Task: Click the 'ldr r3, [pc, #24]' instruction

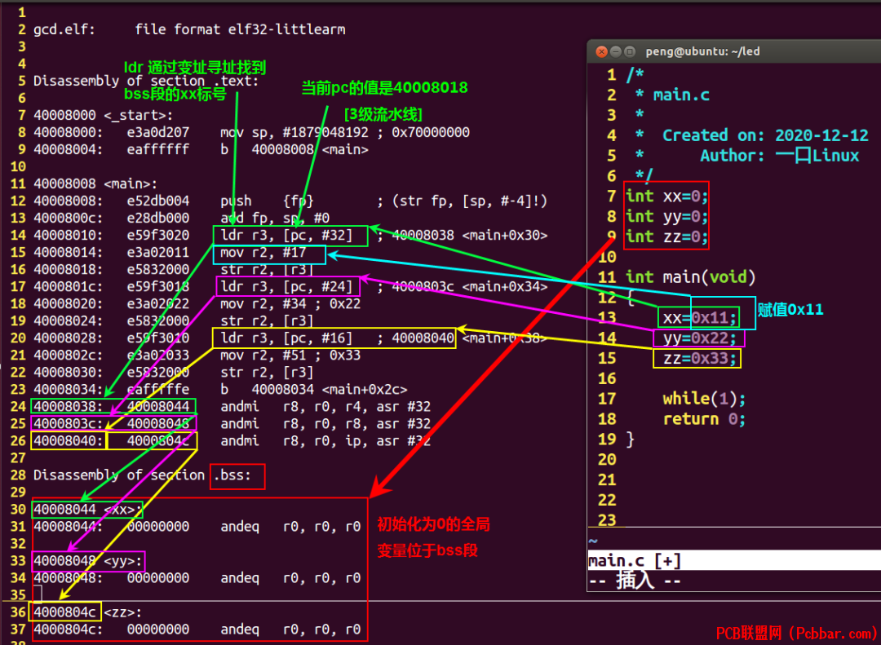Action: click(x=286, y=286)
